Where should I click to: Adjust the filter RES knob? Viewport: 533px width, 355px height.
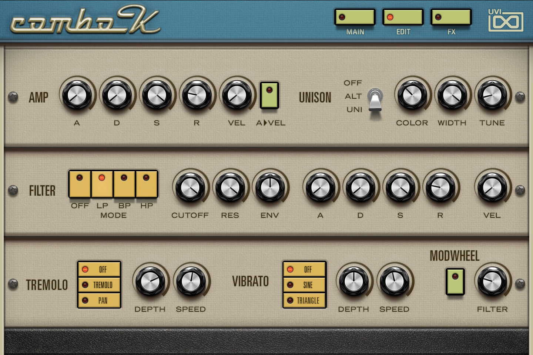pyautogui.click(x=230, y=188)
